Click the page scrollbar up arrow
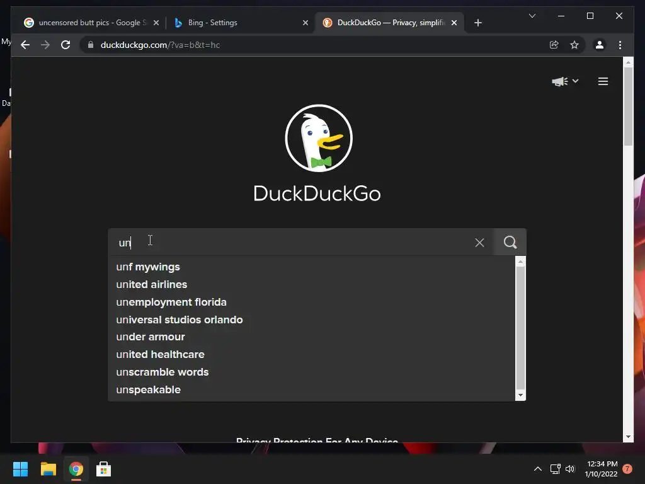645x484 pixels. (x=628, y=62)
